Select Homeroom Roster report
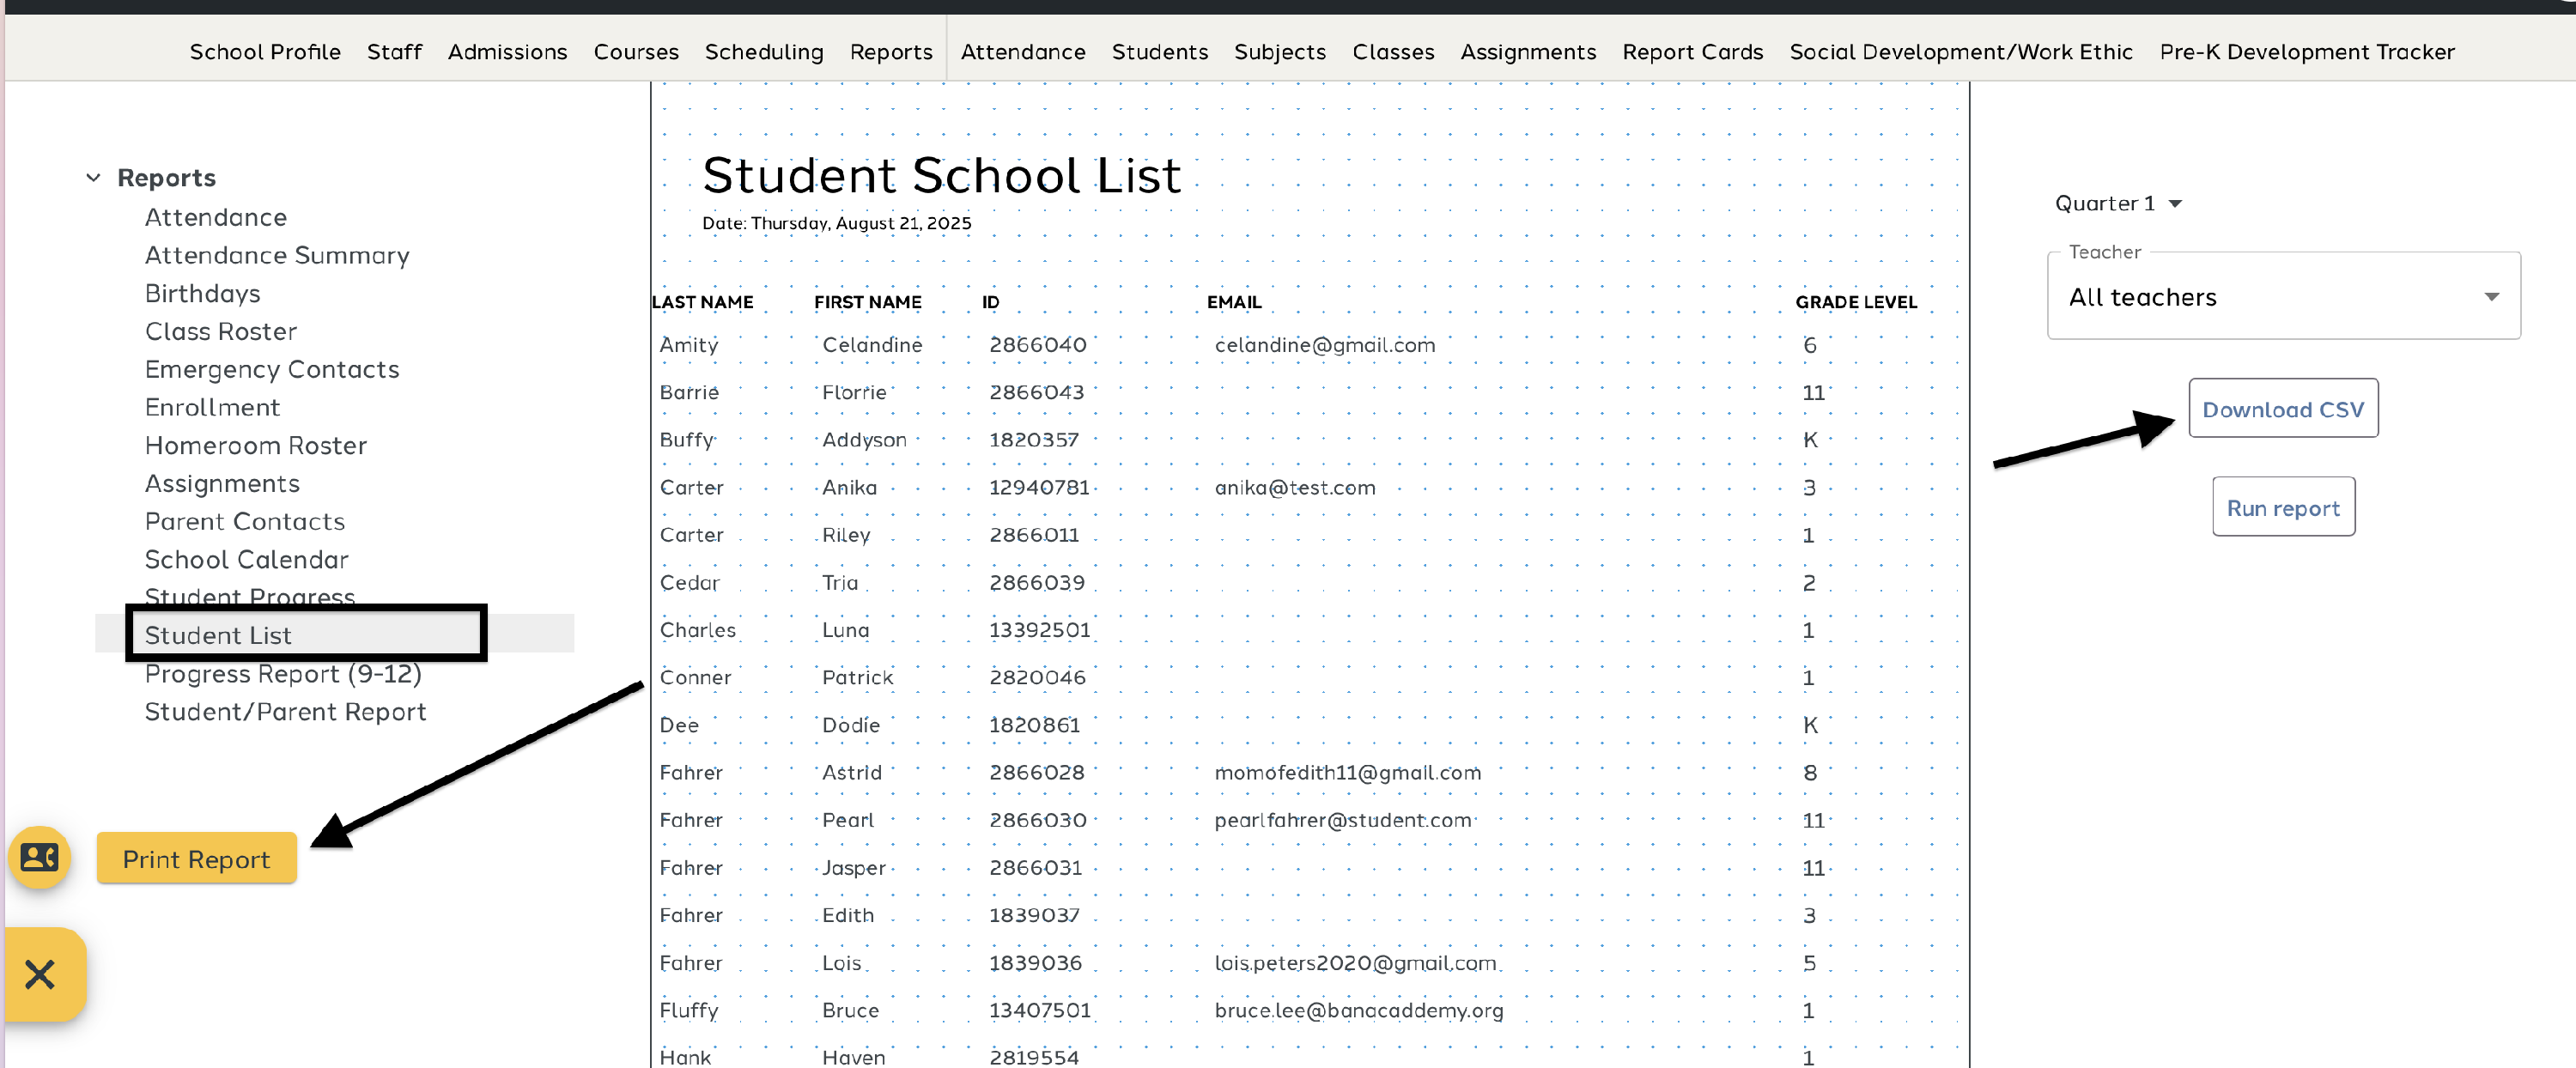 [x=256, y=445]
